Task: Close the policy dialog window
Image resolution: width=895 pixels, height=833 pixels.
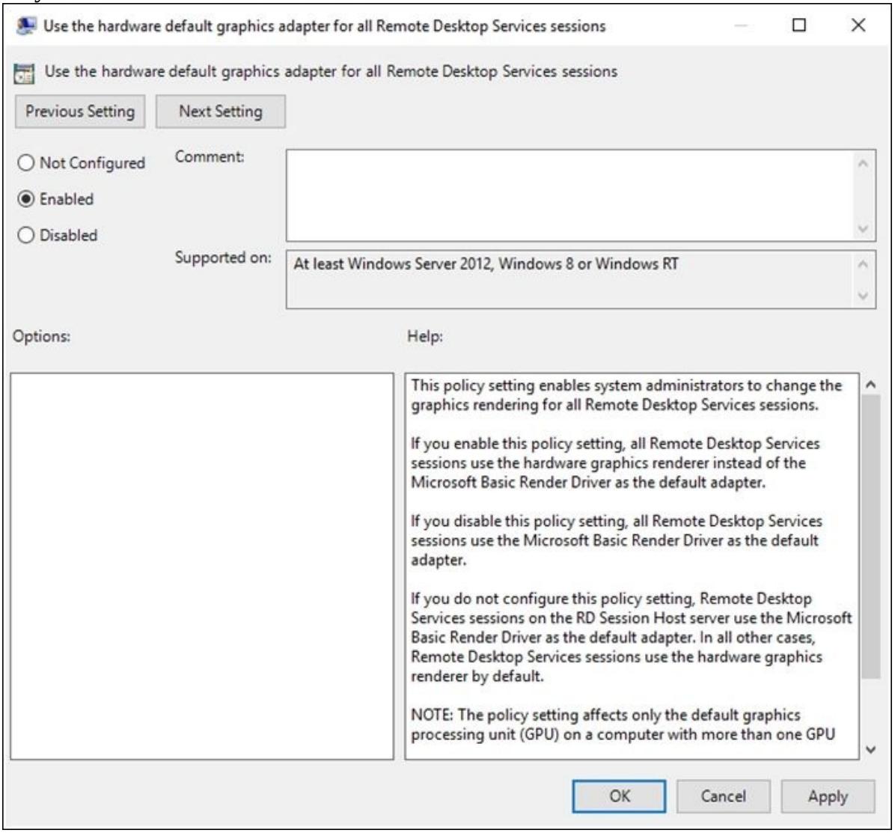Action: [x=858, y=25]
